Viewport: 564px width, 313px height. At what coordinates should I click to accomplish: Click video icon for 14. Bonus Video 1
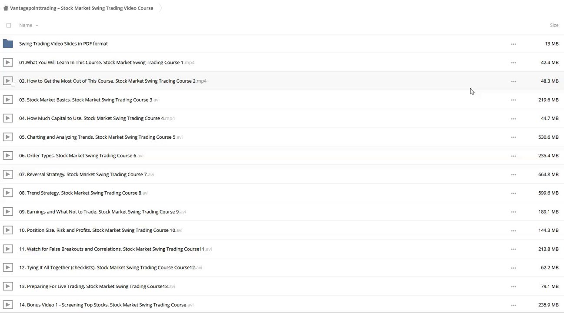pos(8,305)
